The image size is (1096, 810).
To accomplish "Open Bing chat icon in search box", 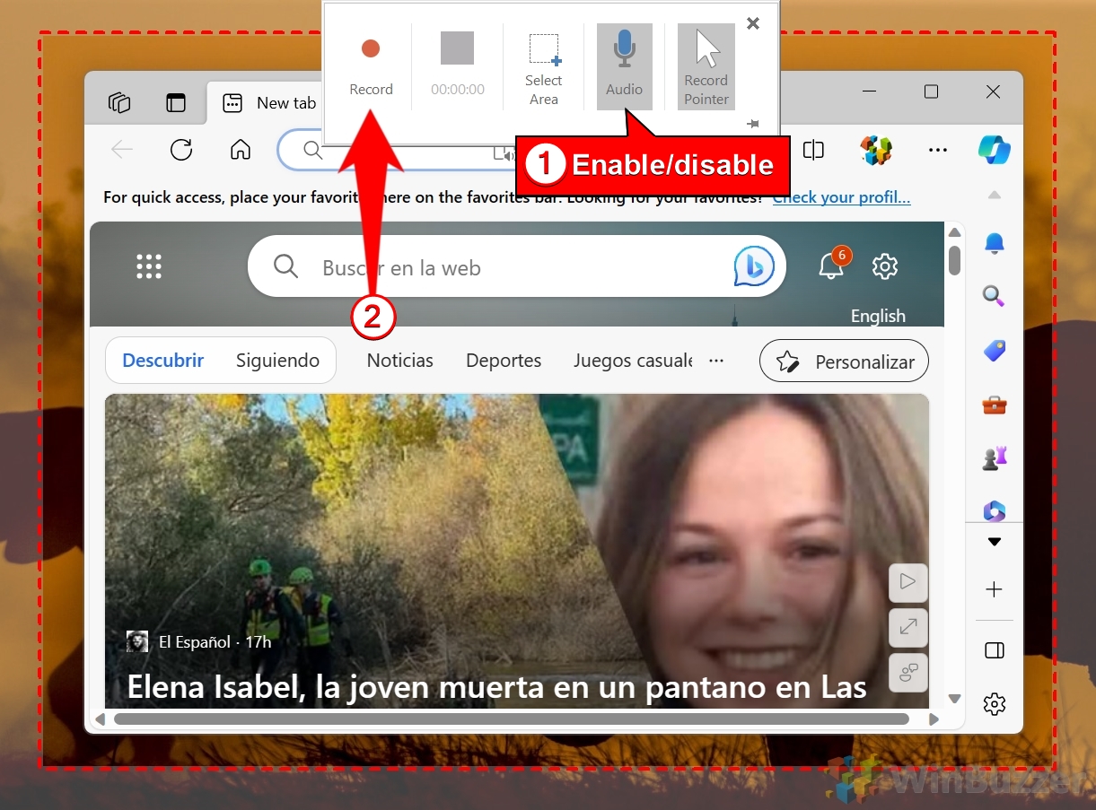I will [754, 266].
